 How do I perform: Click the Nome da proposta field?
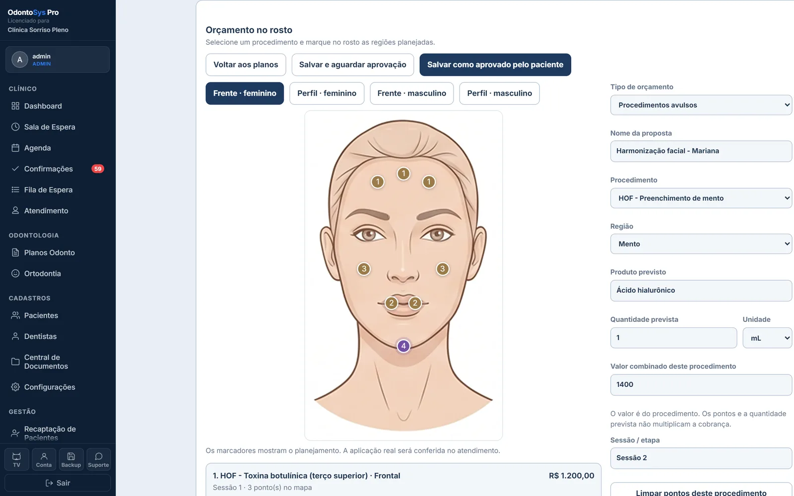pos(701,151)
